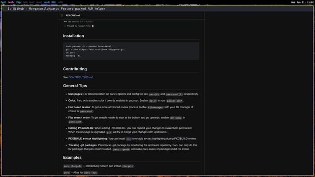Viewport: 315px width, 177px height.
Task: Click the bat inline code
Action: pos(129,139)
